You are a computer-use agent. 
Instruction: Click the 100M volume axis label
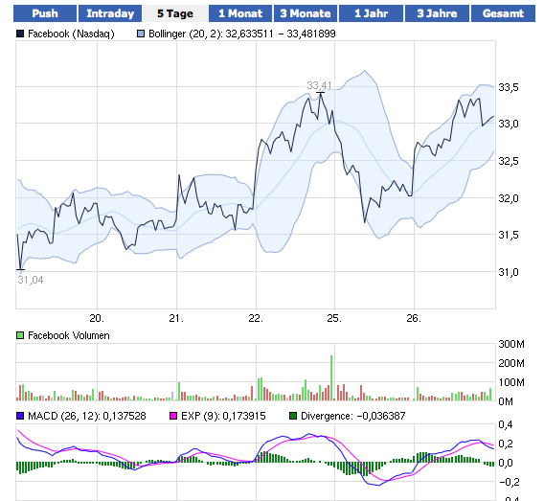tap(511, 382)
